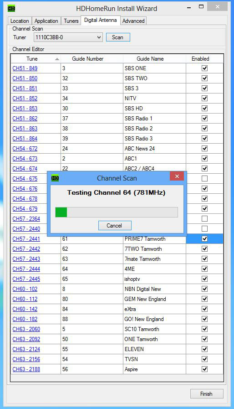This screenshot has width=234, height=409.
Task: Toggle enabled for TVSN
Action: 205,359
